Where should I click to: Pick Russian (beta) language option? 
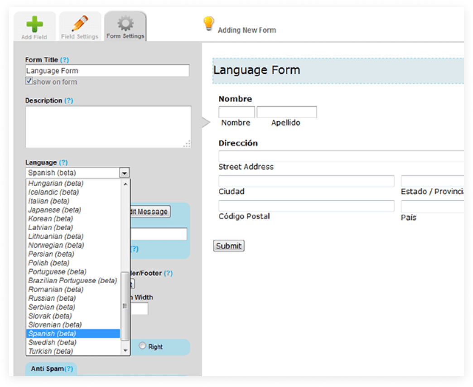[52, 298]
